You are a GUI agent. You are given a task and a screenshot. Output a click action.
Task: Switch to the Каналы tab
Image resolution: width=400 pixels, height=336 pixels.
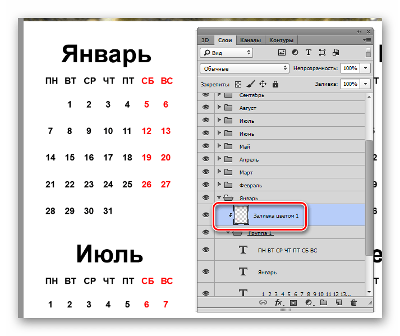point(250,40)
